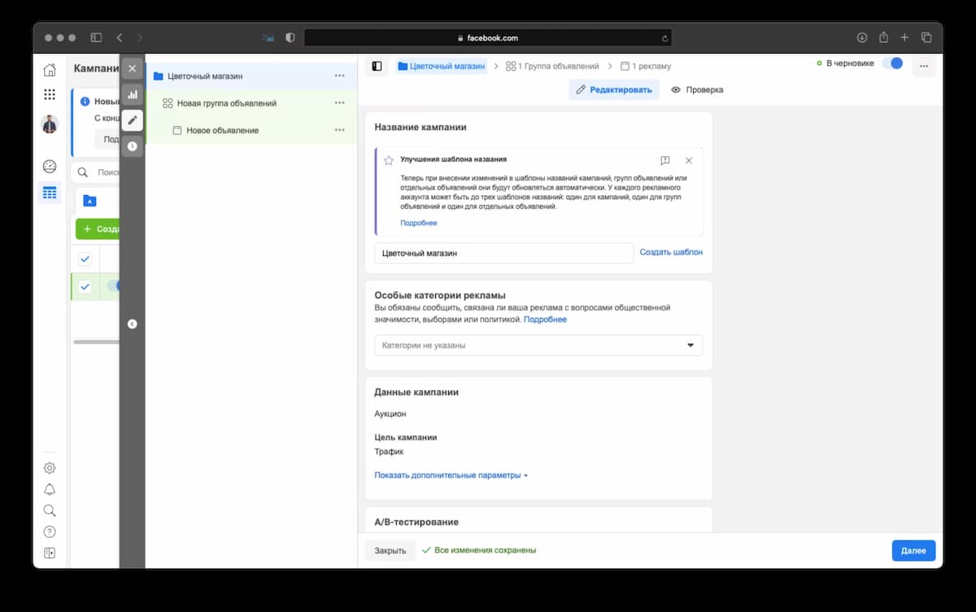The height and width of the screenshot is (612, 976).
Task: Click the 'Далее' button
Action: click(913, 550)
